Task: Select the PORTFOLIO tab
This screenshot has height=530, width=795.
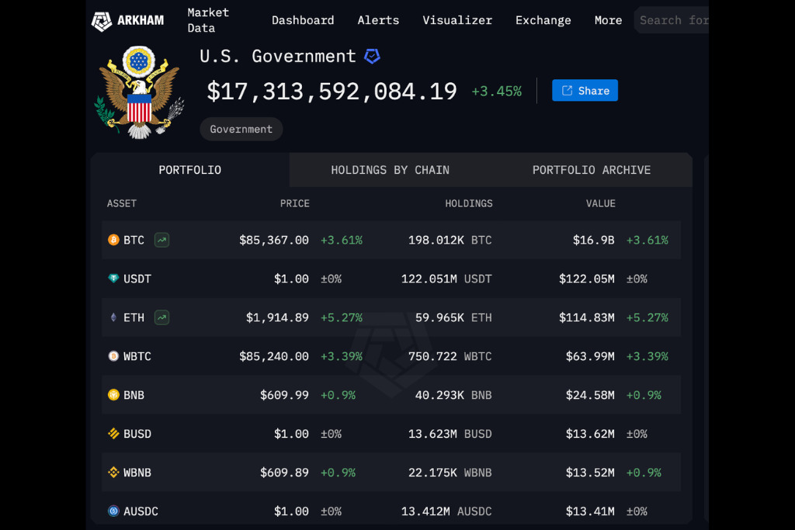Action: tap(190, 170)
